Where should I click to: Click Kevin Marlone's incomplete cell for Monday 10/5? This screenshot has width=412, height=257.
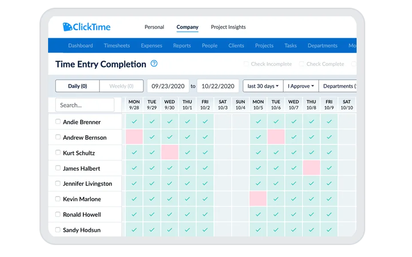point(258,199)
